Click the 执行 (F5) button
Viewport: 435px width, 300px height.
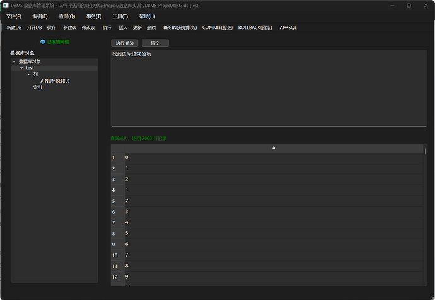pos(125,43)
